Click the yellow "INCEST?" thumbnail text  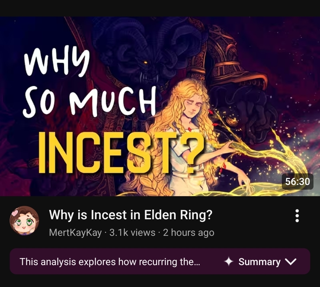click(x=121, y=152)
